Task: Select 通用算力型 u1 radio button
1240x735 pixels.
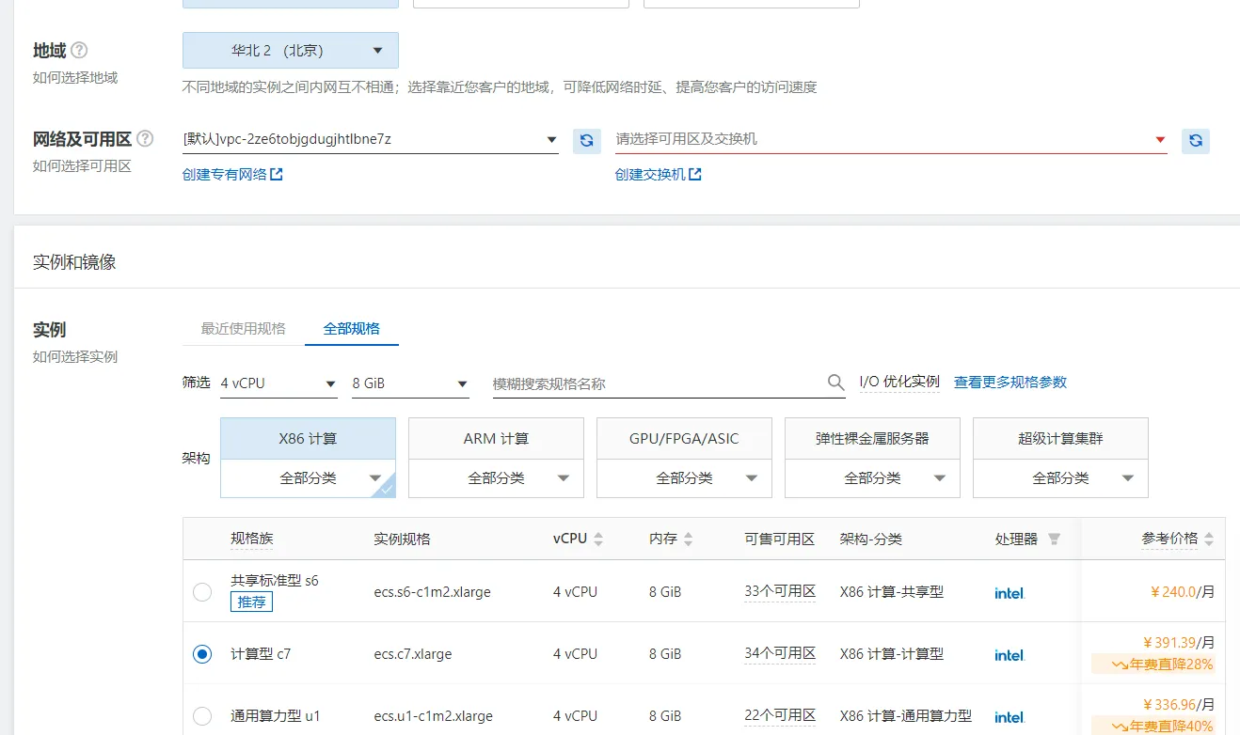Action: point(202,716)
